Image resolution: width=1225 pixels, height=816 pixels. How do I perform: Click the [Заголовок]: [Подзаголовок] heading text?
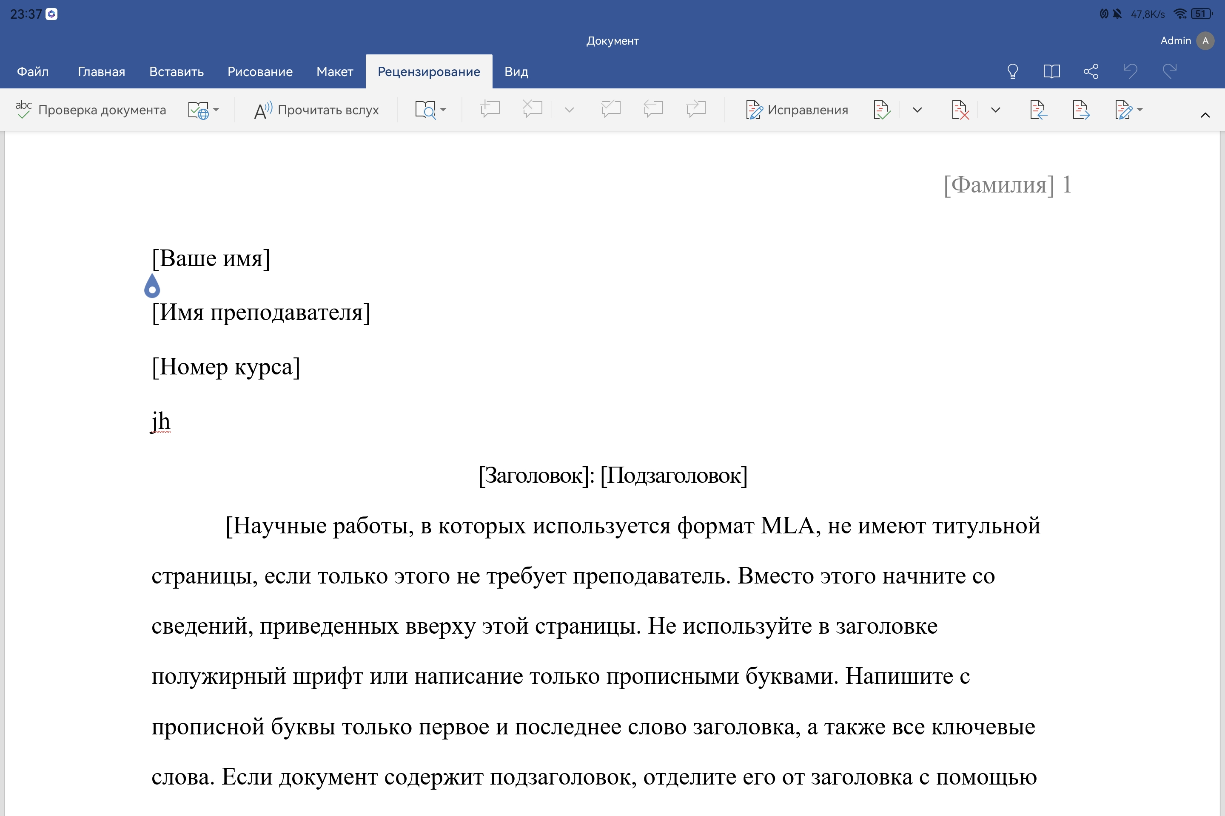click(612, 476)
